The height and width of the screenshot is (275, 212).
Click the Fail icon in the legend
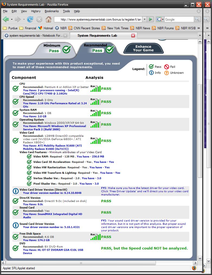(166, 67)
